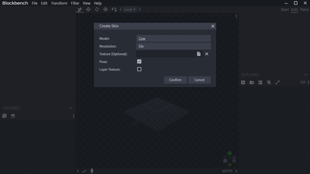Select the Pivot tool in the toolbar
This screenshot has height=174, width=310.
(105, 9)
